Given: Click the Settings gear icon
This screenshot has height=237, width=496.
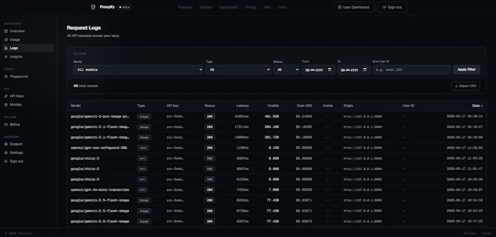Looking at the screenshot, I should click(6, 152).
